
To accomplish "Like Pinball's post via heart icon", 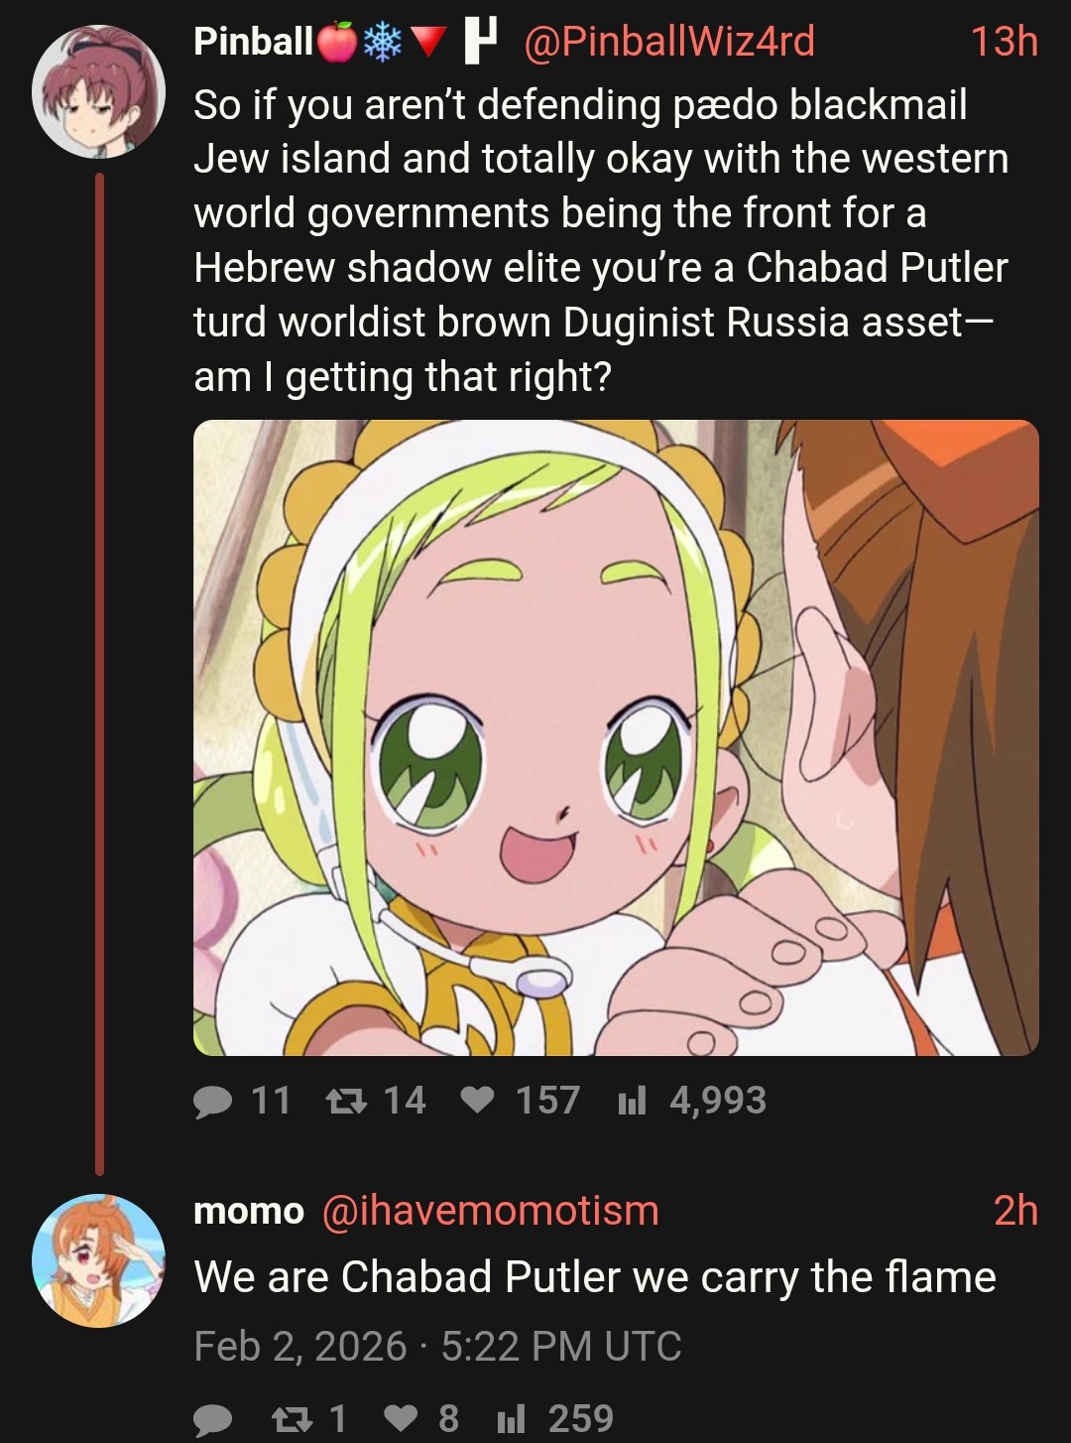I will pyautogui.click(x=478, y=1101).
